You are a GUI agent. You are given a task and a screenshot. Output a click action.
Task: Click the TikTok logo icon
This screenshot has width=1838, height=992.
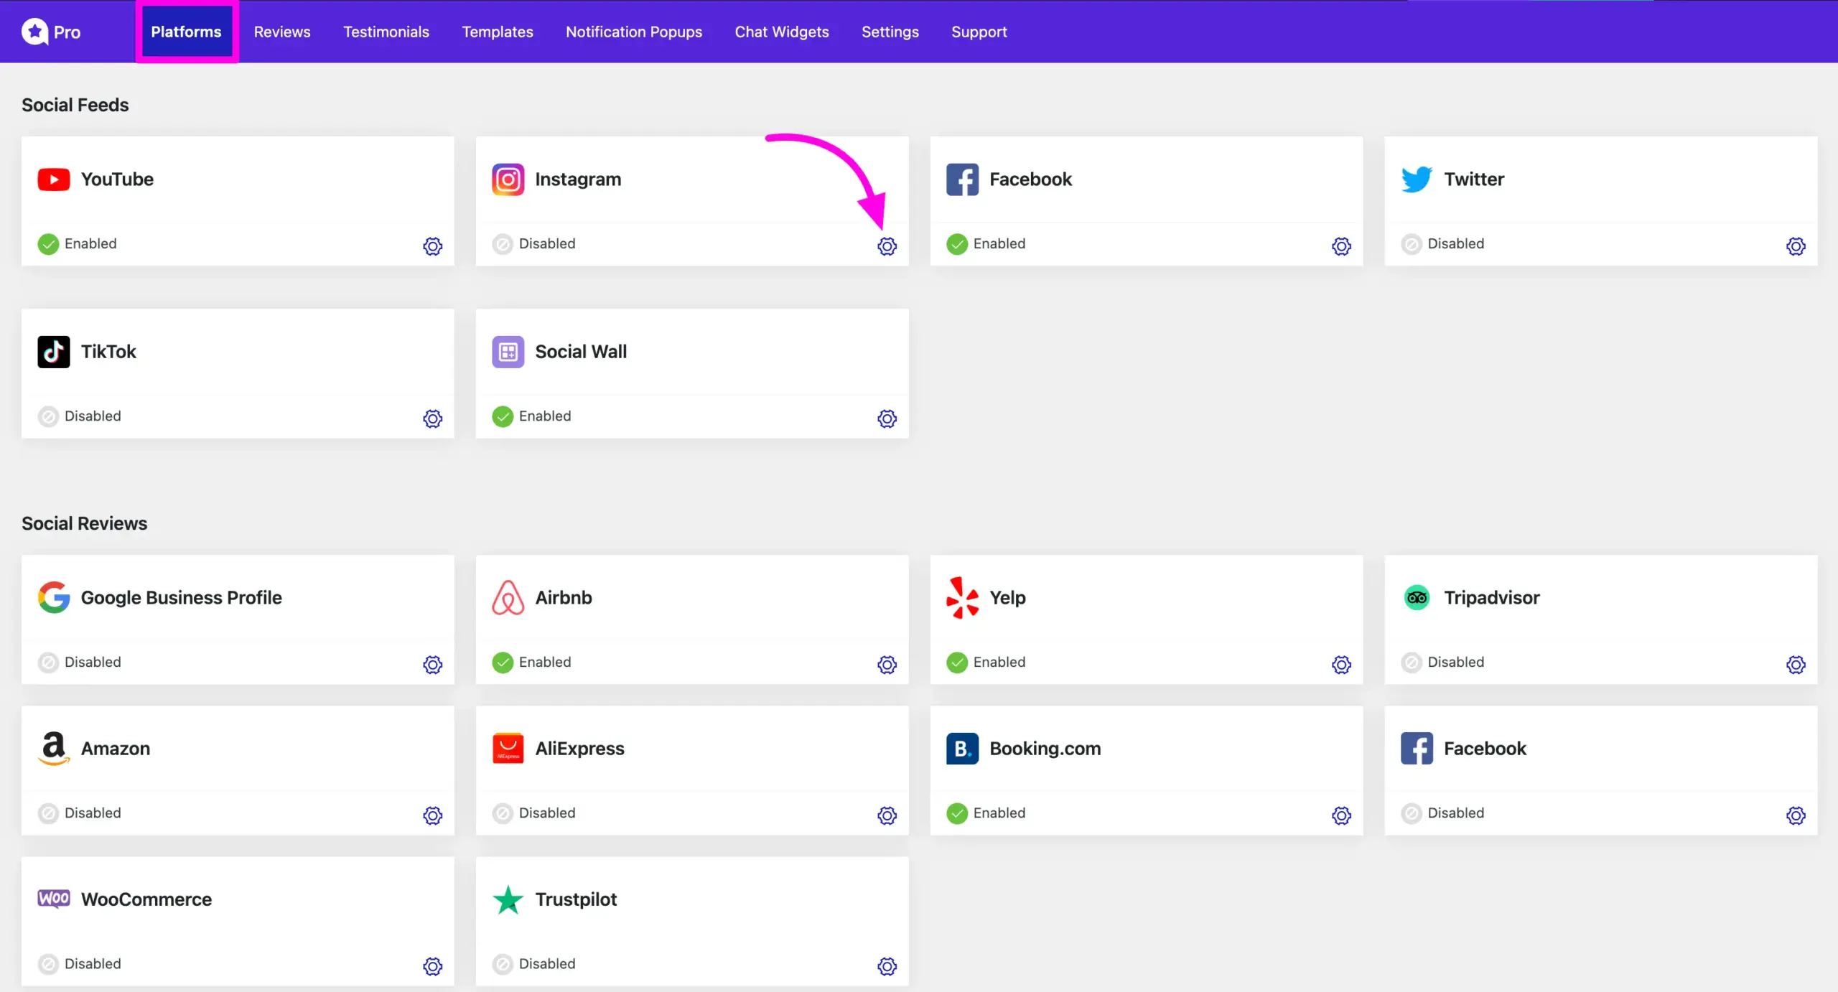[x=54, y=352]
